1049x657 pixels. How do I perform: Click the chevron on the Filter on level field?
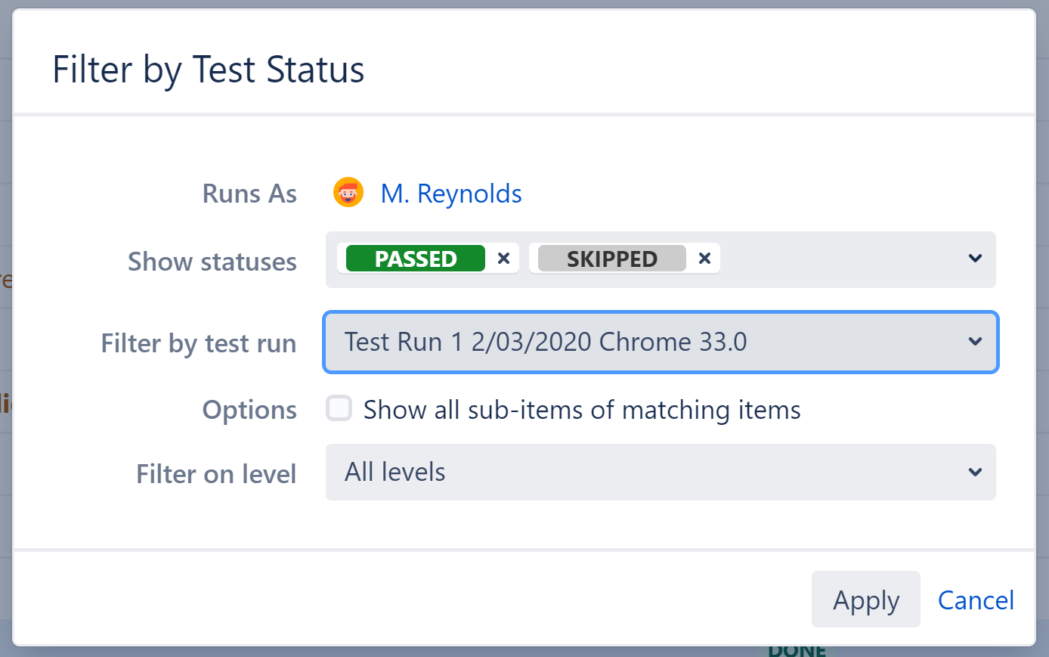coord(975,473)
